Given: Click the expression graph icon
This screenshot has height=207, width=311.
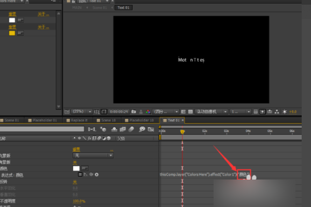Looking at the screenshot, I should pyautogui.click(x=84, y=175).
